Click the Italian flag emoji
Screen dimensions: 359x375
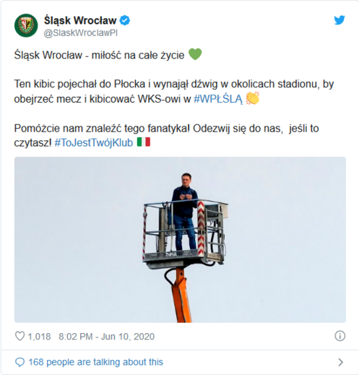point(144,142)
